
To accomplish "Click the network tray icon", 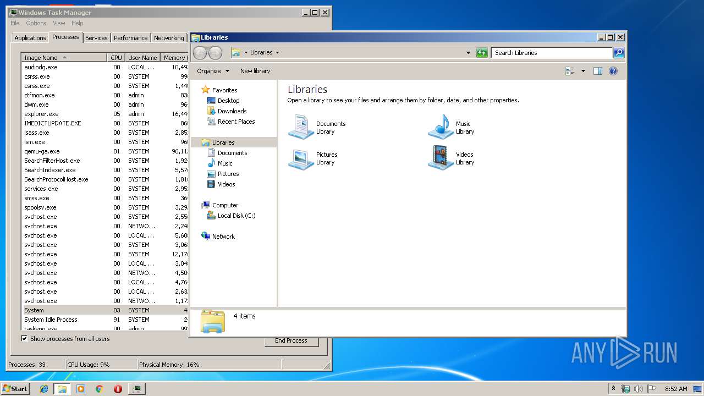I will pyautogui.click(x=625, y=389).
